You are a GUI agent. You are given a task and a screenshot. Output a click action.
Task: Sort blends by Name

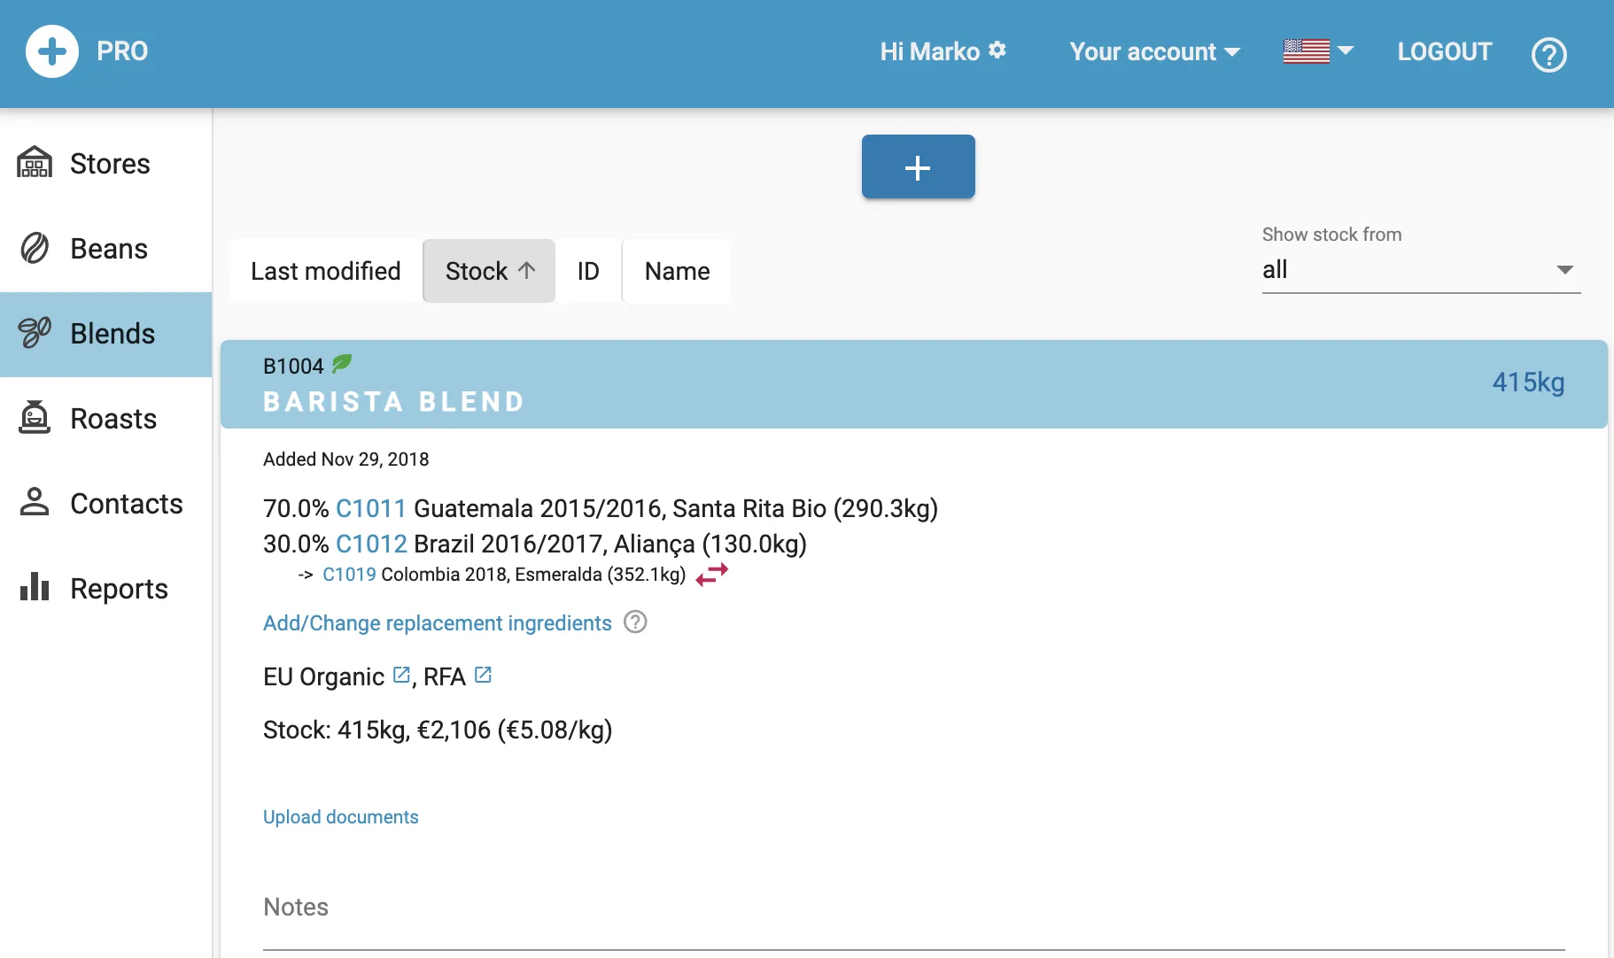coord(677,271)
